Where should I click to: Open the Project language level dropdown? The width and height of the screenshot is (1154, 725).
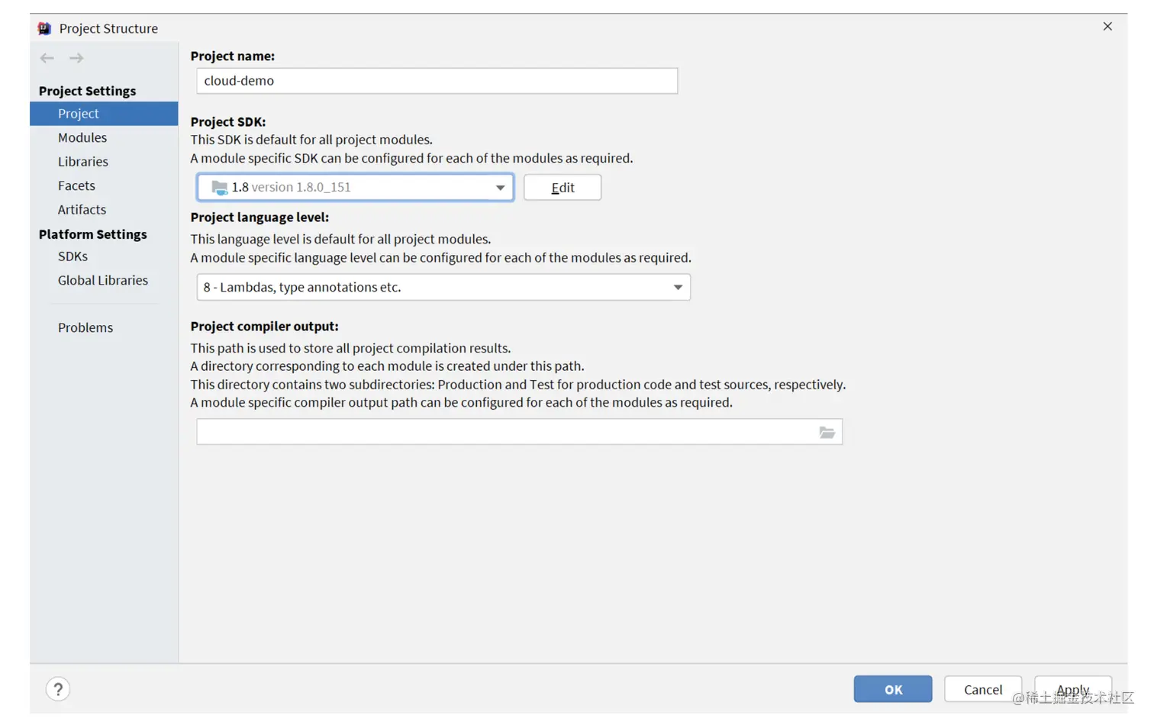tap(677, 288)
